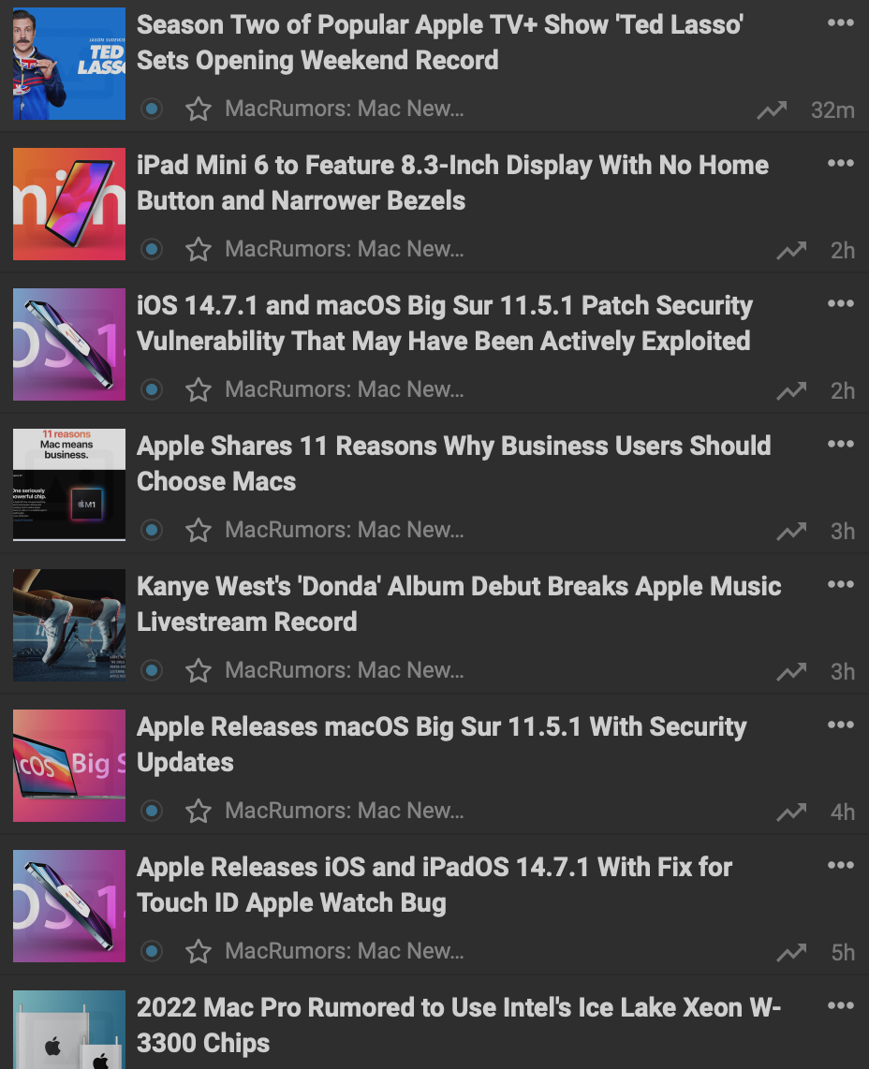This screenshot has width=869, height=1069.
Task: Click trending icon on iOS 14.7.1 patch article
Action: point(791,390)
